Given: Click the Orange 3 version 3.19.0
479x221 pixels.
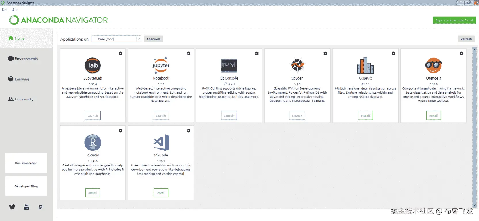Looking at the screenshot, I should pos(434,84).
